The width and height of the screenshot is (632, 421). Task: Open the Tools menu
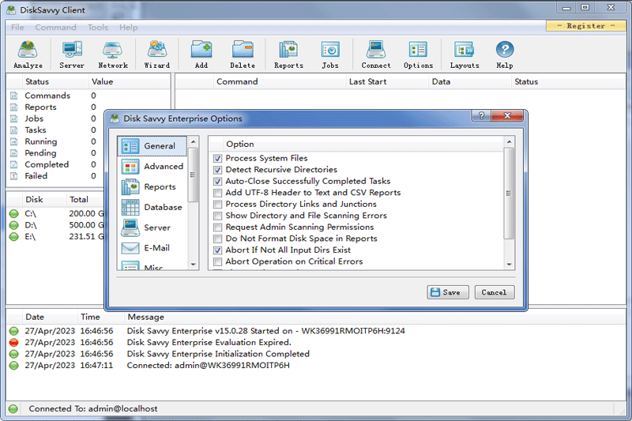coord(98,28)
